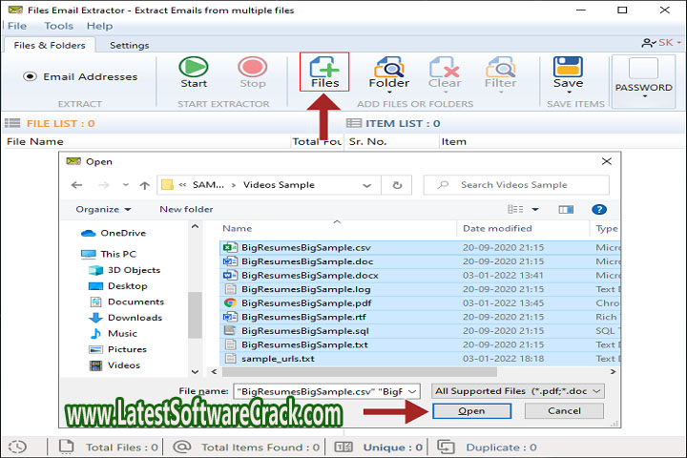Go up one folder level
Viewport: 687px width, 458px height.
point(145,185)
